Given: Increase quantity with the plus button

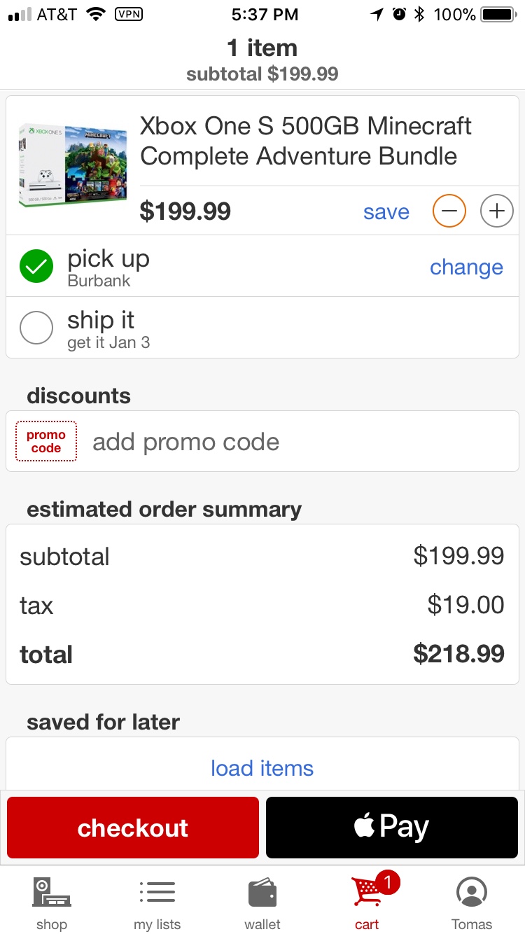Looking at the screenshot, I should tap(496, 211).
